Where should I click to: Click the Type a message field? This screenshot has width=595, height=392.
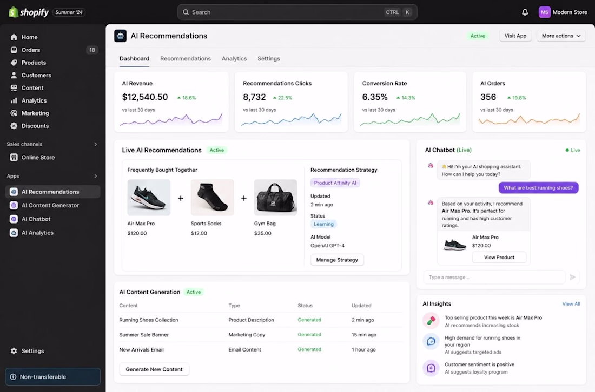click(494, 277)
